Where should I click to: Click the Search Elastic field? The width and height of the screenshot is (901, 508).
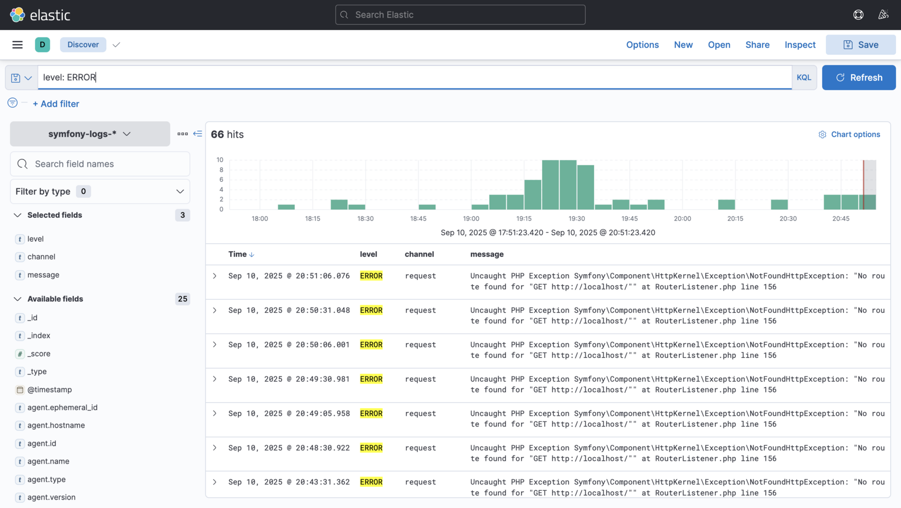tap(460, 15)
